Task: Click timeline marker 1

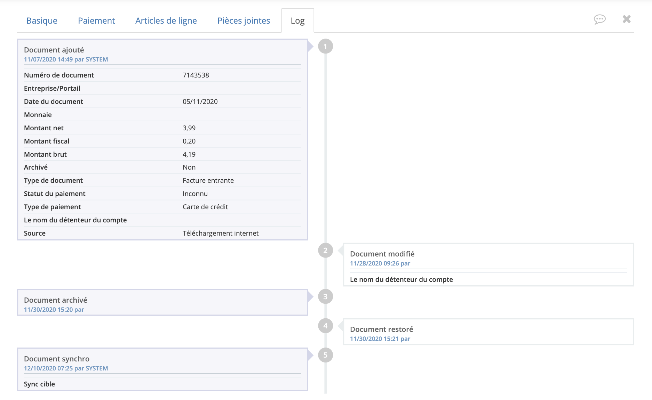Action: [x=325, y=46]
